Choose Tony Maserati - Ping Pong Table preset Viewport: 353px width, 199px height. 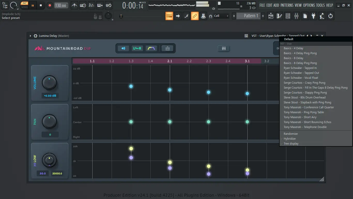pyautogui.click(x=316, y=112)
